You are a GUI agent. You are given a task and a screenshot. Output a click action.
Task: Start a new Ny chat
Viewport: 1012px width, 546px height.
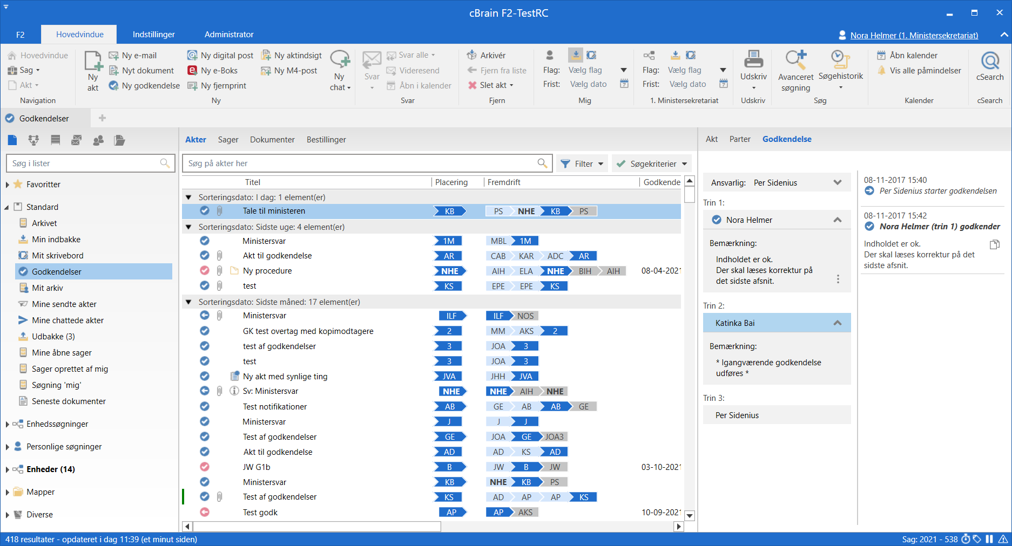tap(340, 60)
